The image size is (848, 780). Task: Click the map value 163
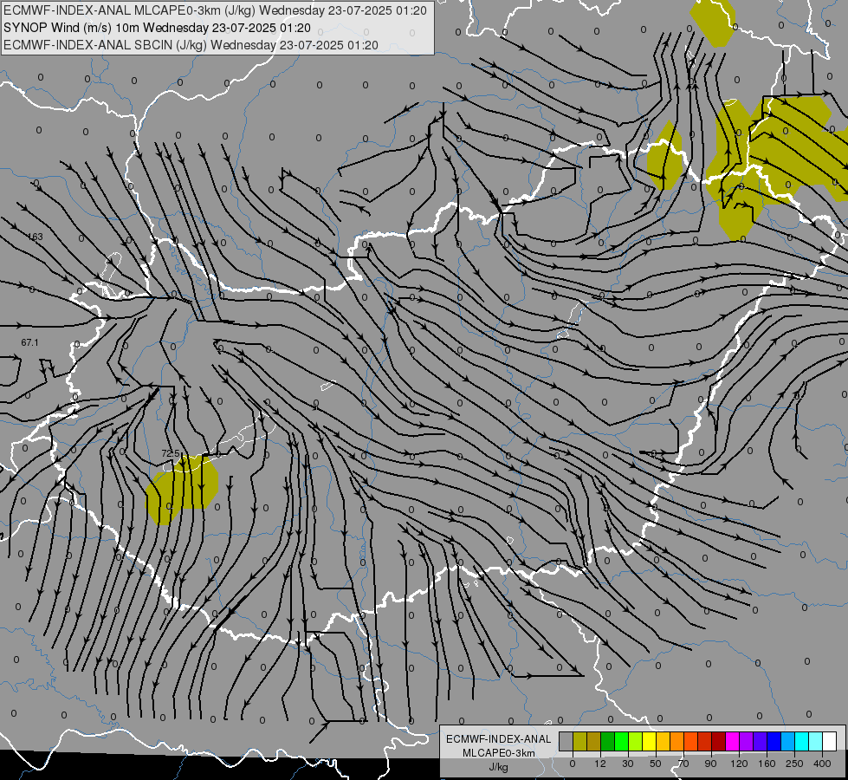coord(36,237)
